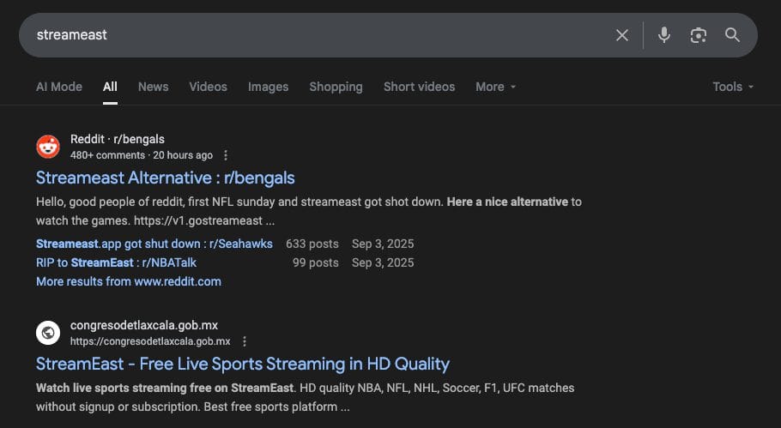Image resolution: width=781 pixels, height=428 pixels.
Task: Open RIP to StreamEast r/NBATalk link
Action: pos(116,262)
